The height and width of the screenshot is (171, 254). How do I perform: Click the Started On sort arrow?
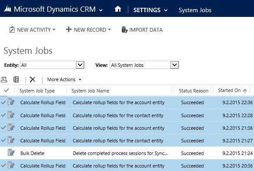pos(245,91)
